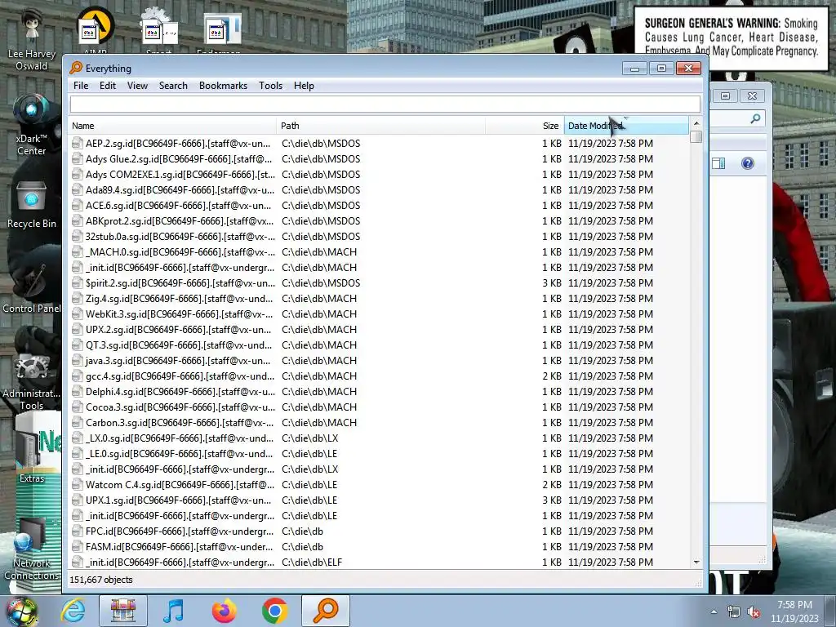Open the music player taskbar icon
Viewport: 836px width, 627px height.
click(173, 611)
